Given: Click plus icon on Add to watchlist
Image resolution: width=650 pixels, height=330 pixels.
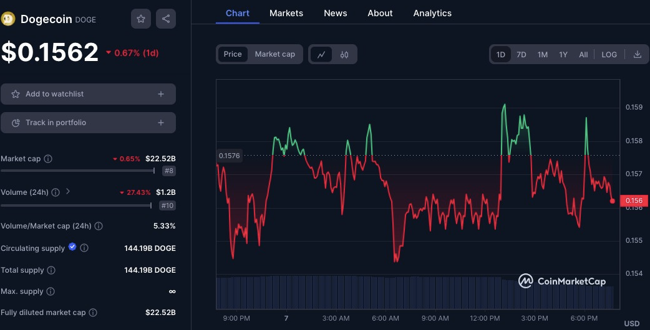Looking at the screenshot, I should [x=161, y=94].
